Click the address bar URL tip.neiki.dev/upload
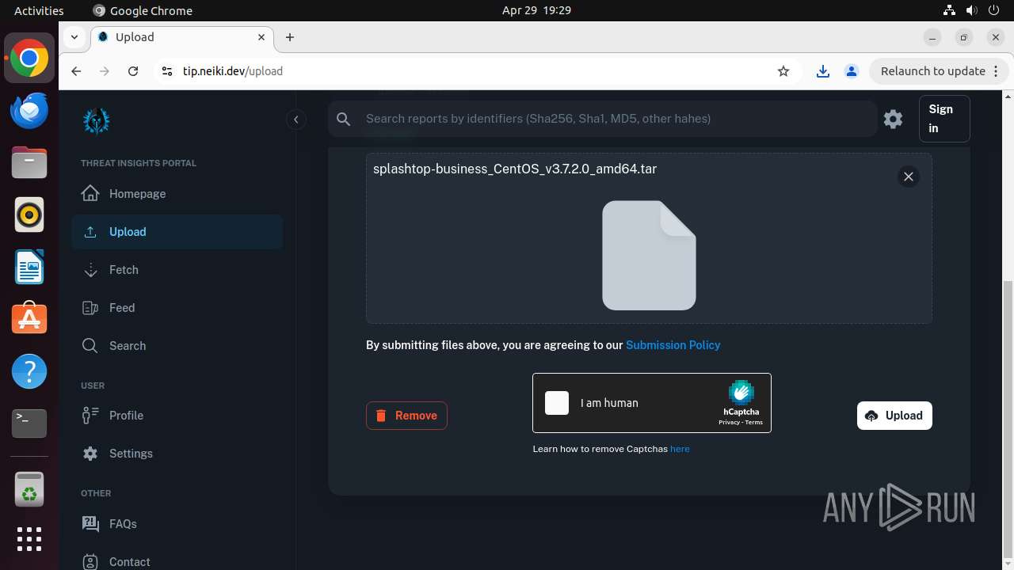The width and height of the screenshot is (1014, 570). click(x=233, y=71)
